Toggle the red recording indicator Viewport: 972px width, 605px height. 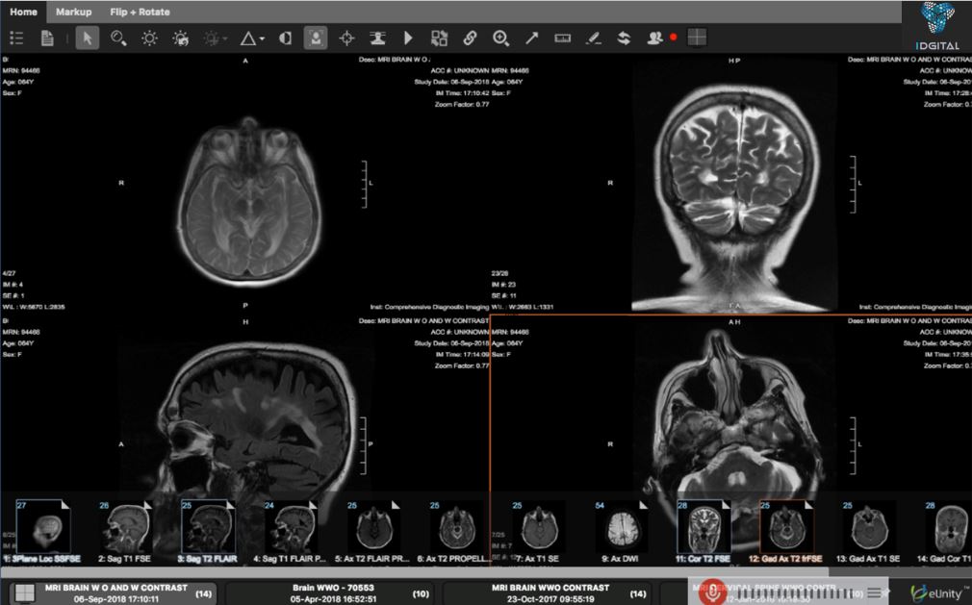674,38
